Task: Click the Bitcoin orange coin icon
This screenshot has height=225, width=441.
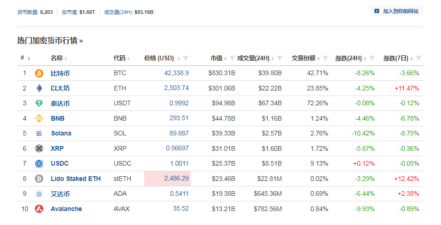Action: coord(39,73)
